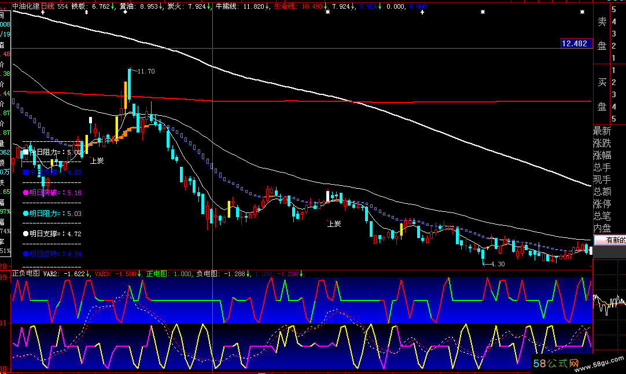Click the green down arrow after 牛能线 11.820
Screen dimensions: 626x374
pyautogui.click(x=267, y=6)
